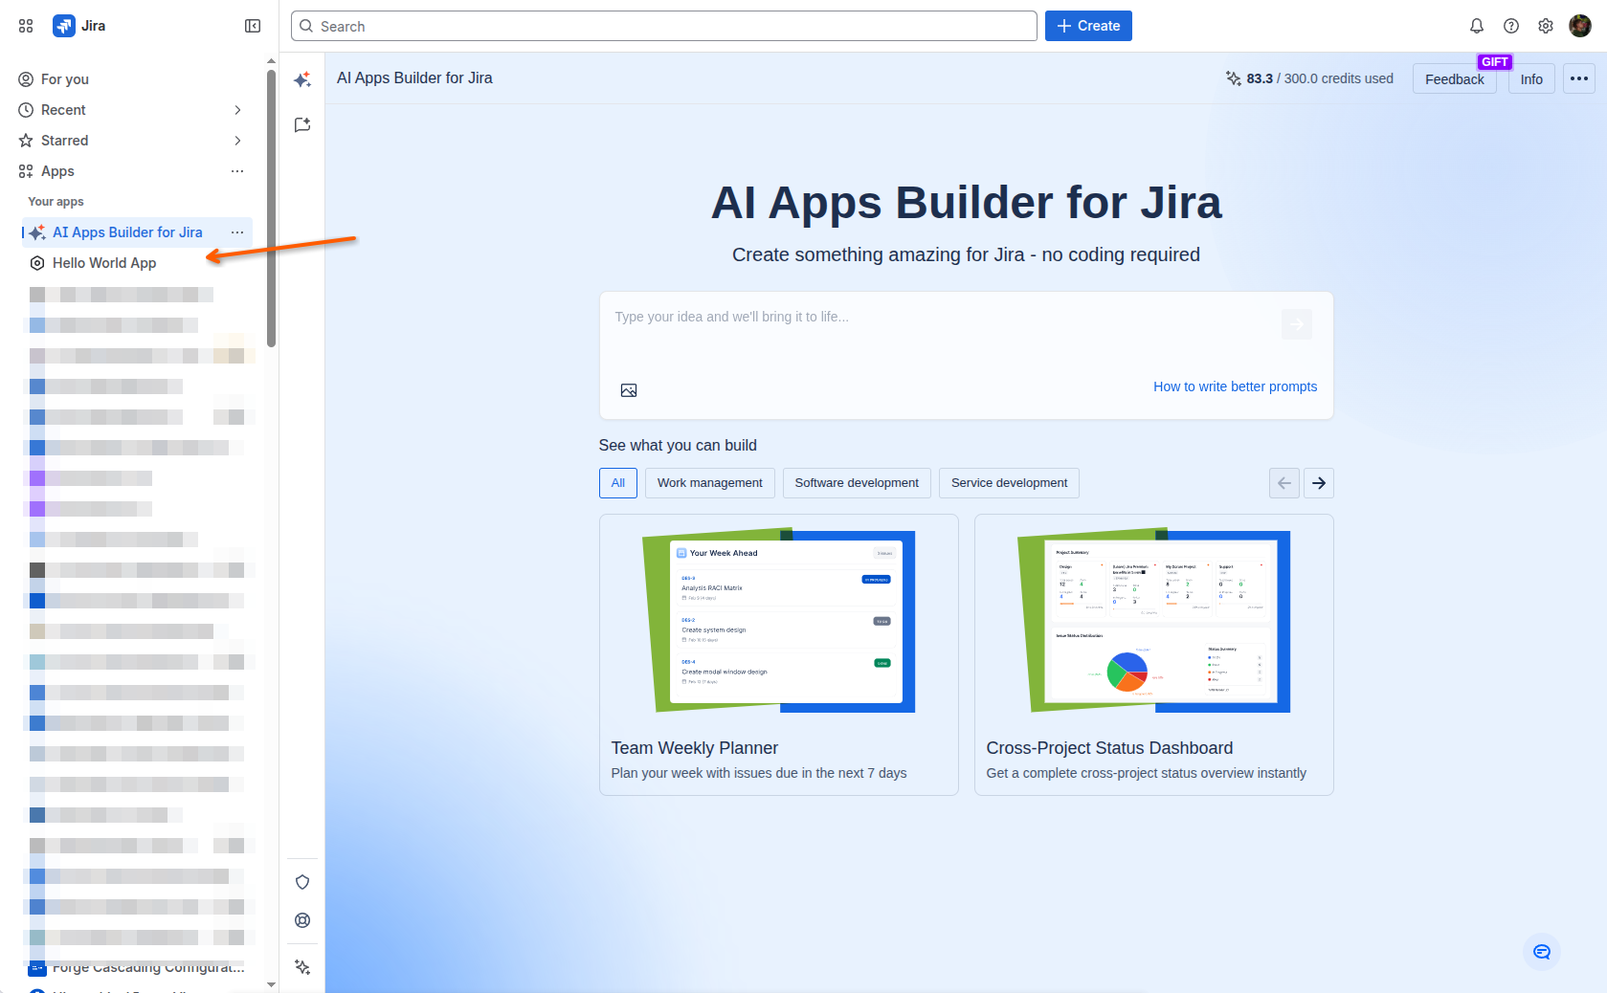The image size is (1607, 993).
Task: Click the Feedback button
Action: [1455, 79]
